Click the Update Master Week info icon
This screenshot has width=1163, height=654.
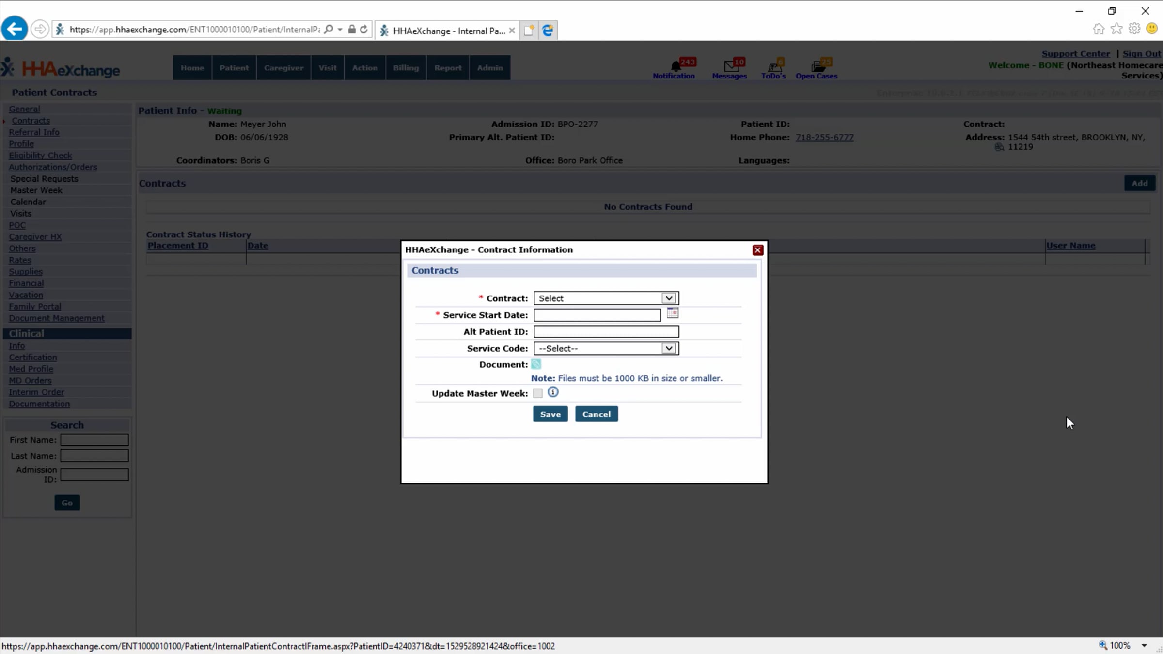[x=553, y=392]
